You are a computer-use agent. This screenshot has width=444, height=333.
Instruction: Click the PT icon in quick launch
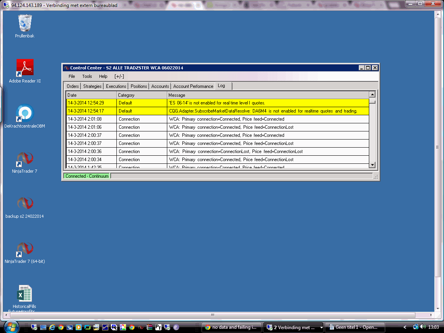tap(158, 327)
